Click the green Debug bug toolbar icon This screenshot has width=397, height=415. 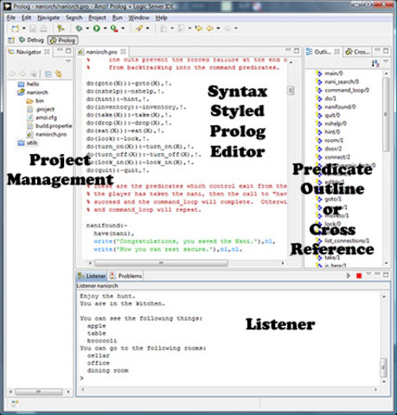pyautogui.click(x=79, y=29)
